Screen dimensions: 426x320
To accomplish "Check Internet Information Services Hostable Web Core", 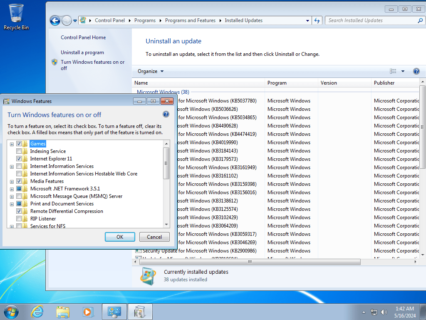I will click(x=19, y=174).
